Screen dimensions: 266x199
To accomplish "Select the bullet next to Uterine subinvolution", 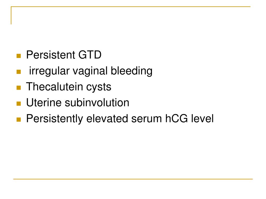I will pos(19,104).
